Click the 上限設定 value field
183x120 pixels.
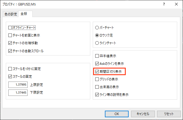(x=18, y=85)
